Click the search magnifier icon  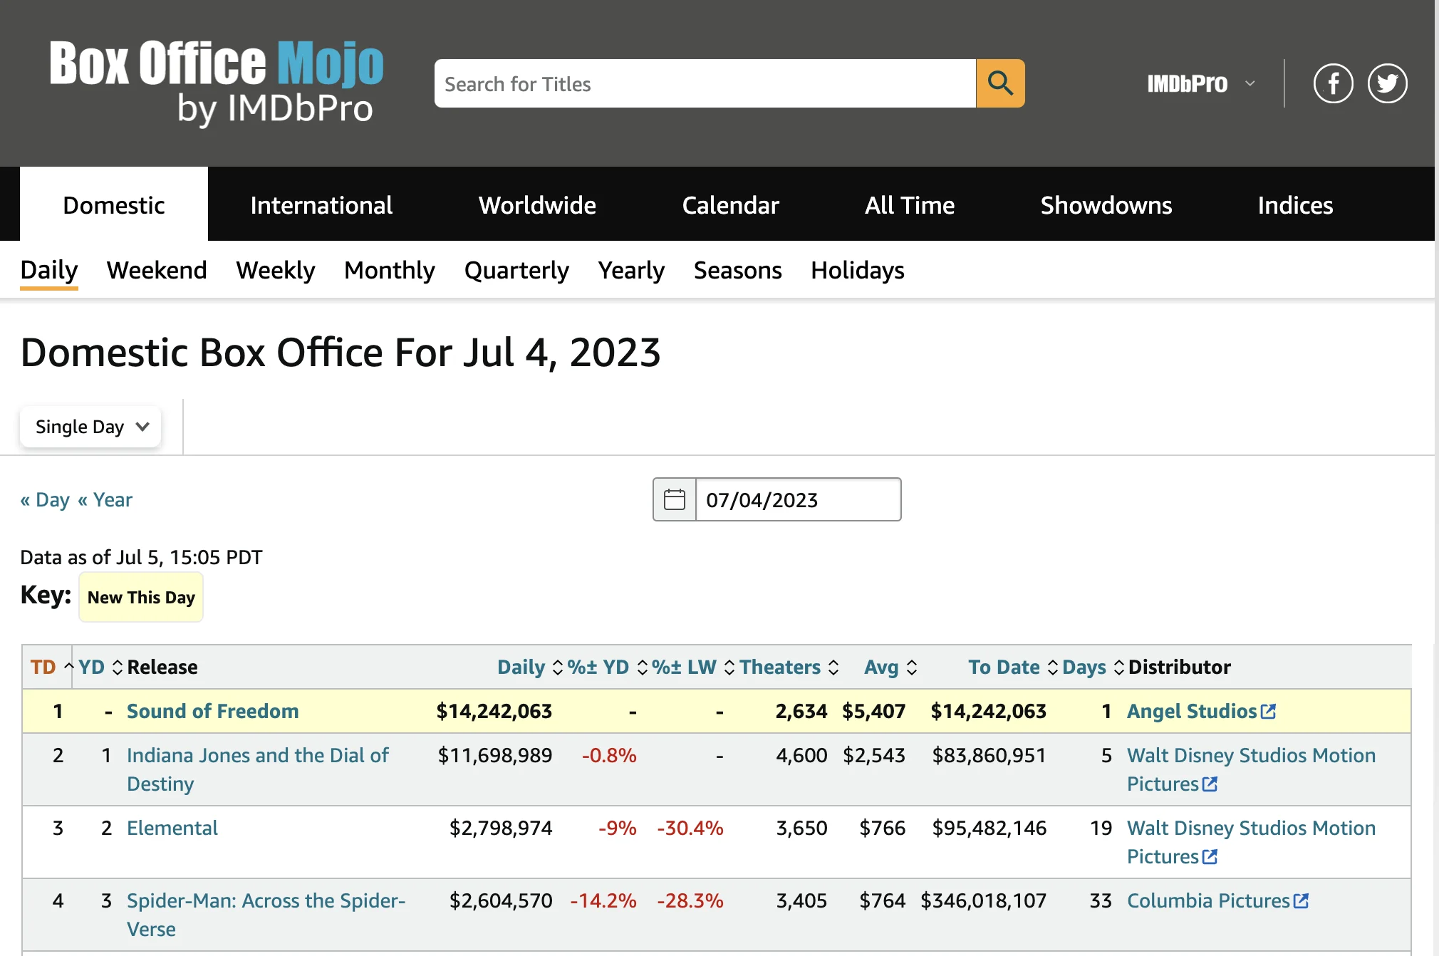1001,82
